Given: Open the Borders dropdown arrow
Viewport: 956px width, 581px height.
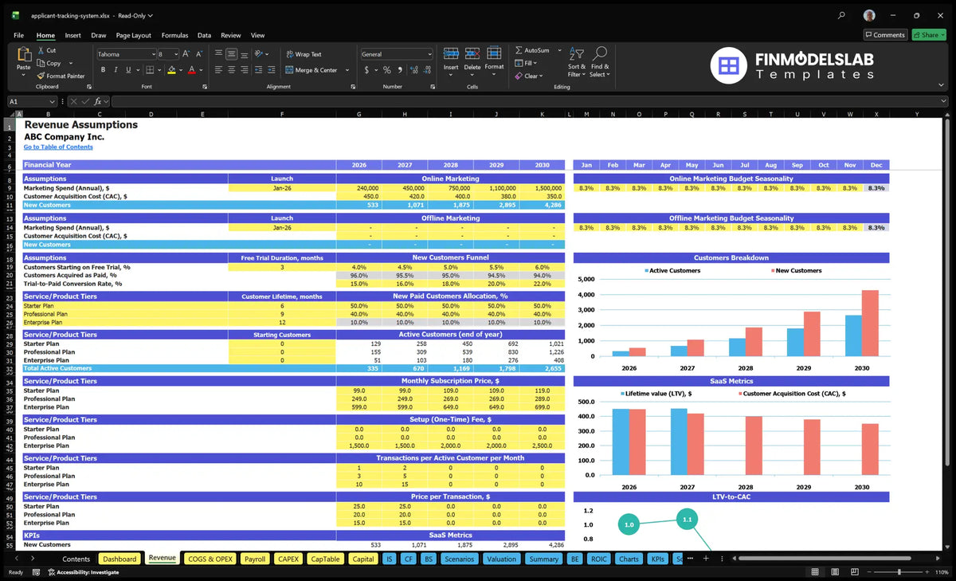Looking at the screenshot, I should [x=159, y=70].
